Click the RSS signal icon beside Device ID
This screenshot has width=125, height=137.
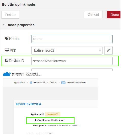point(6,61)
